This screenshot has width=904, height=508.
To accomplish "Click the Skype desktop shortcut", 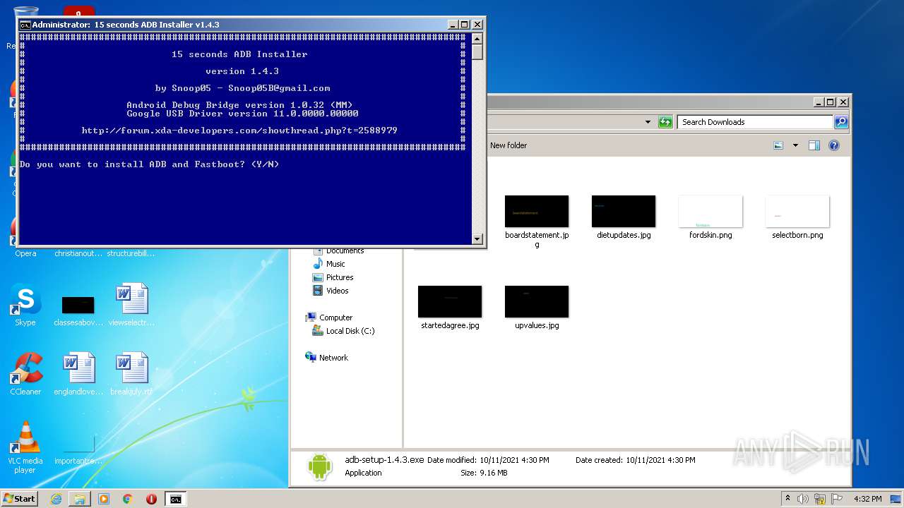I will (25, 305).
